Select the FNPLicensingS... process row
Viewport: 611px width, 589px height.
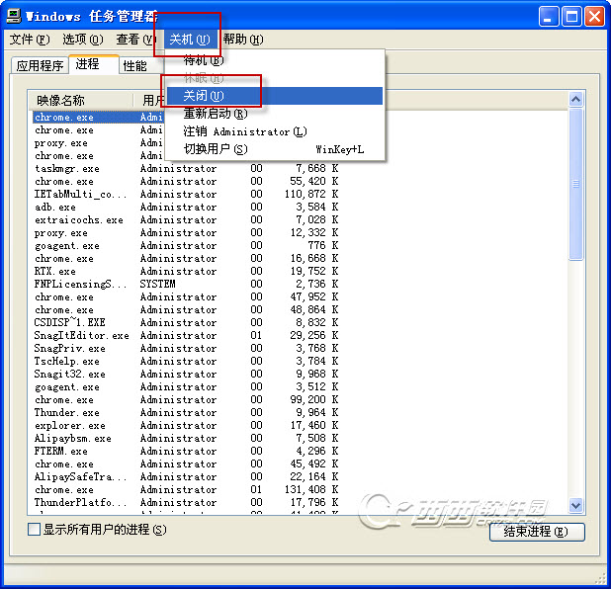pos(186,284)
